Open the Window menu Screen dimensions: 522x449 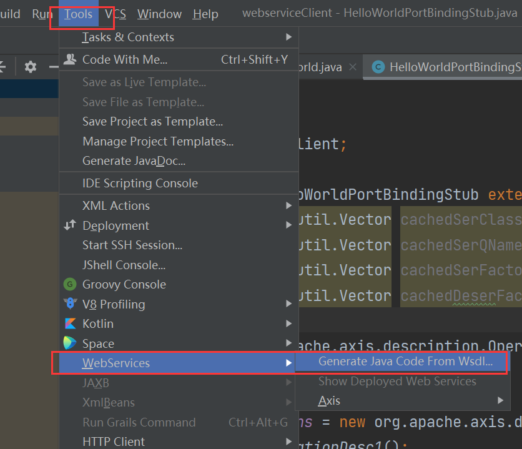pyautogui.click(x=159, y=14)
